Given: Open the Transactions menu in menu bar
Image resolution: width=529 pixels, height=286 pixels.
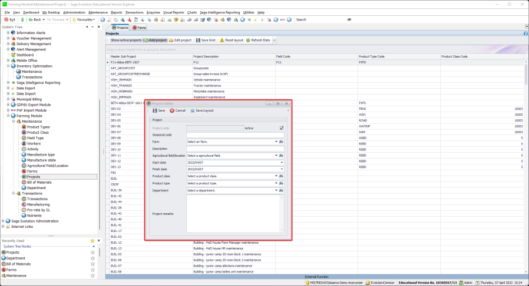Looking at the screenshot, I should 135,12.
